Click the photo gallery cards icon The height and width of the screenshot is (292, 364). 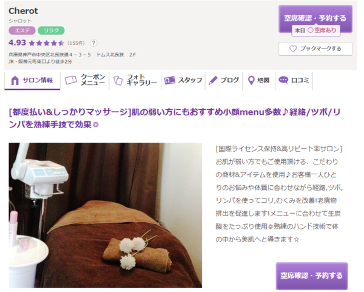tap(118, 80)
